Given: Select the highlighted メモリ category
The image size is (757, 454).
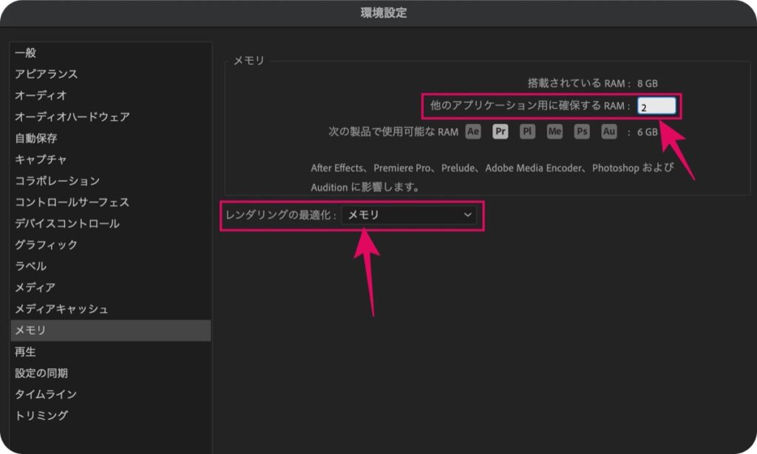Looking at the screenshot, I should click(111, 331).
